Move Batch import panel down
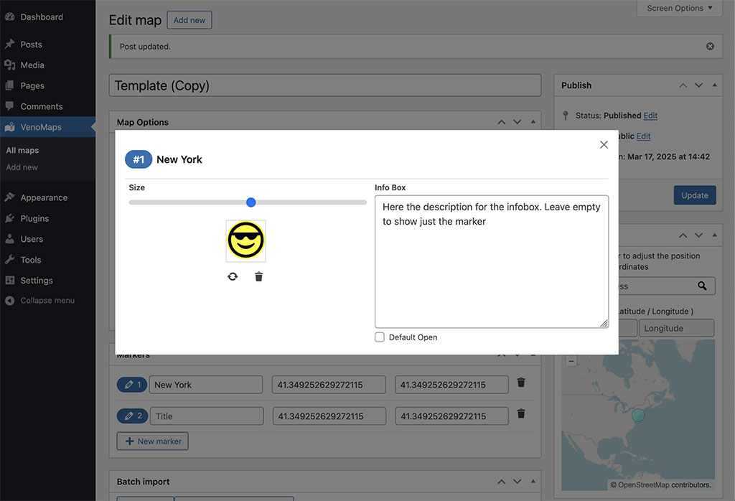735x501 pixels. tap(518, 482)
